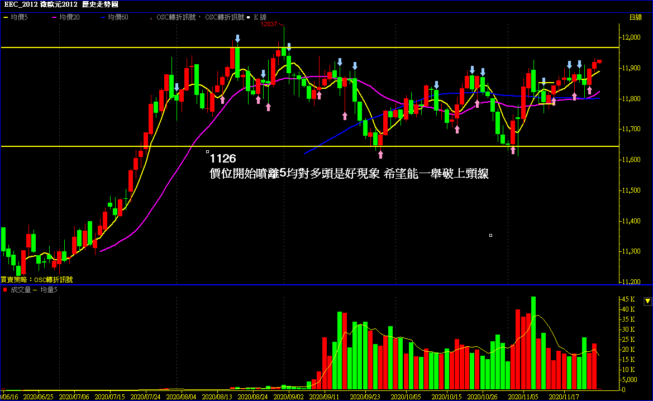Click the 2020/06/25 date label
This screenshot has width=653, height=401.
(x=39, y=397)
